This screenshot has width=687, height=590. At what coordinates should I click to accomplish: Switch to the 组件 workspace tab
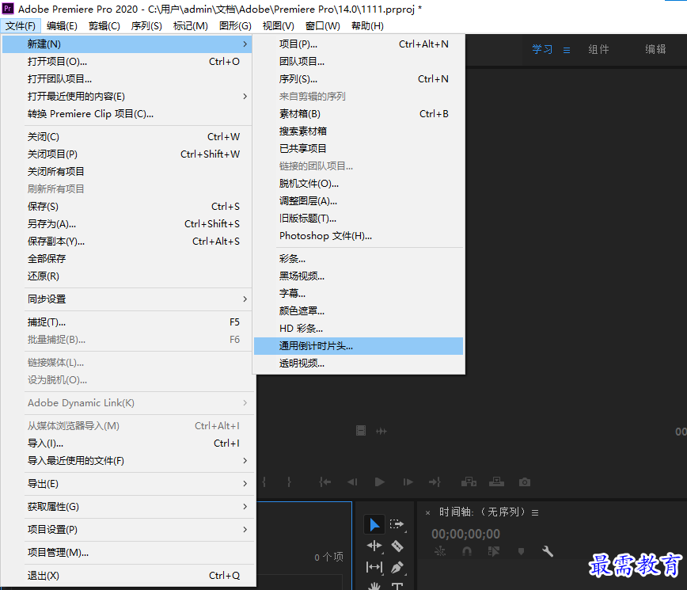[598, 49]
